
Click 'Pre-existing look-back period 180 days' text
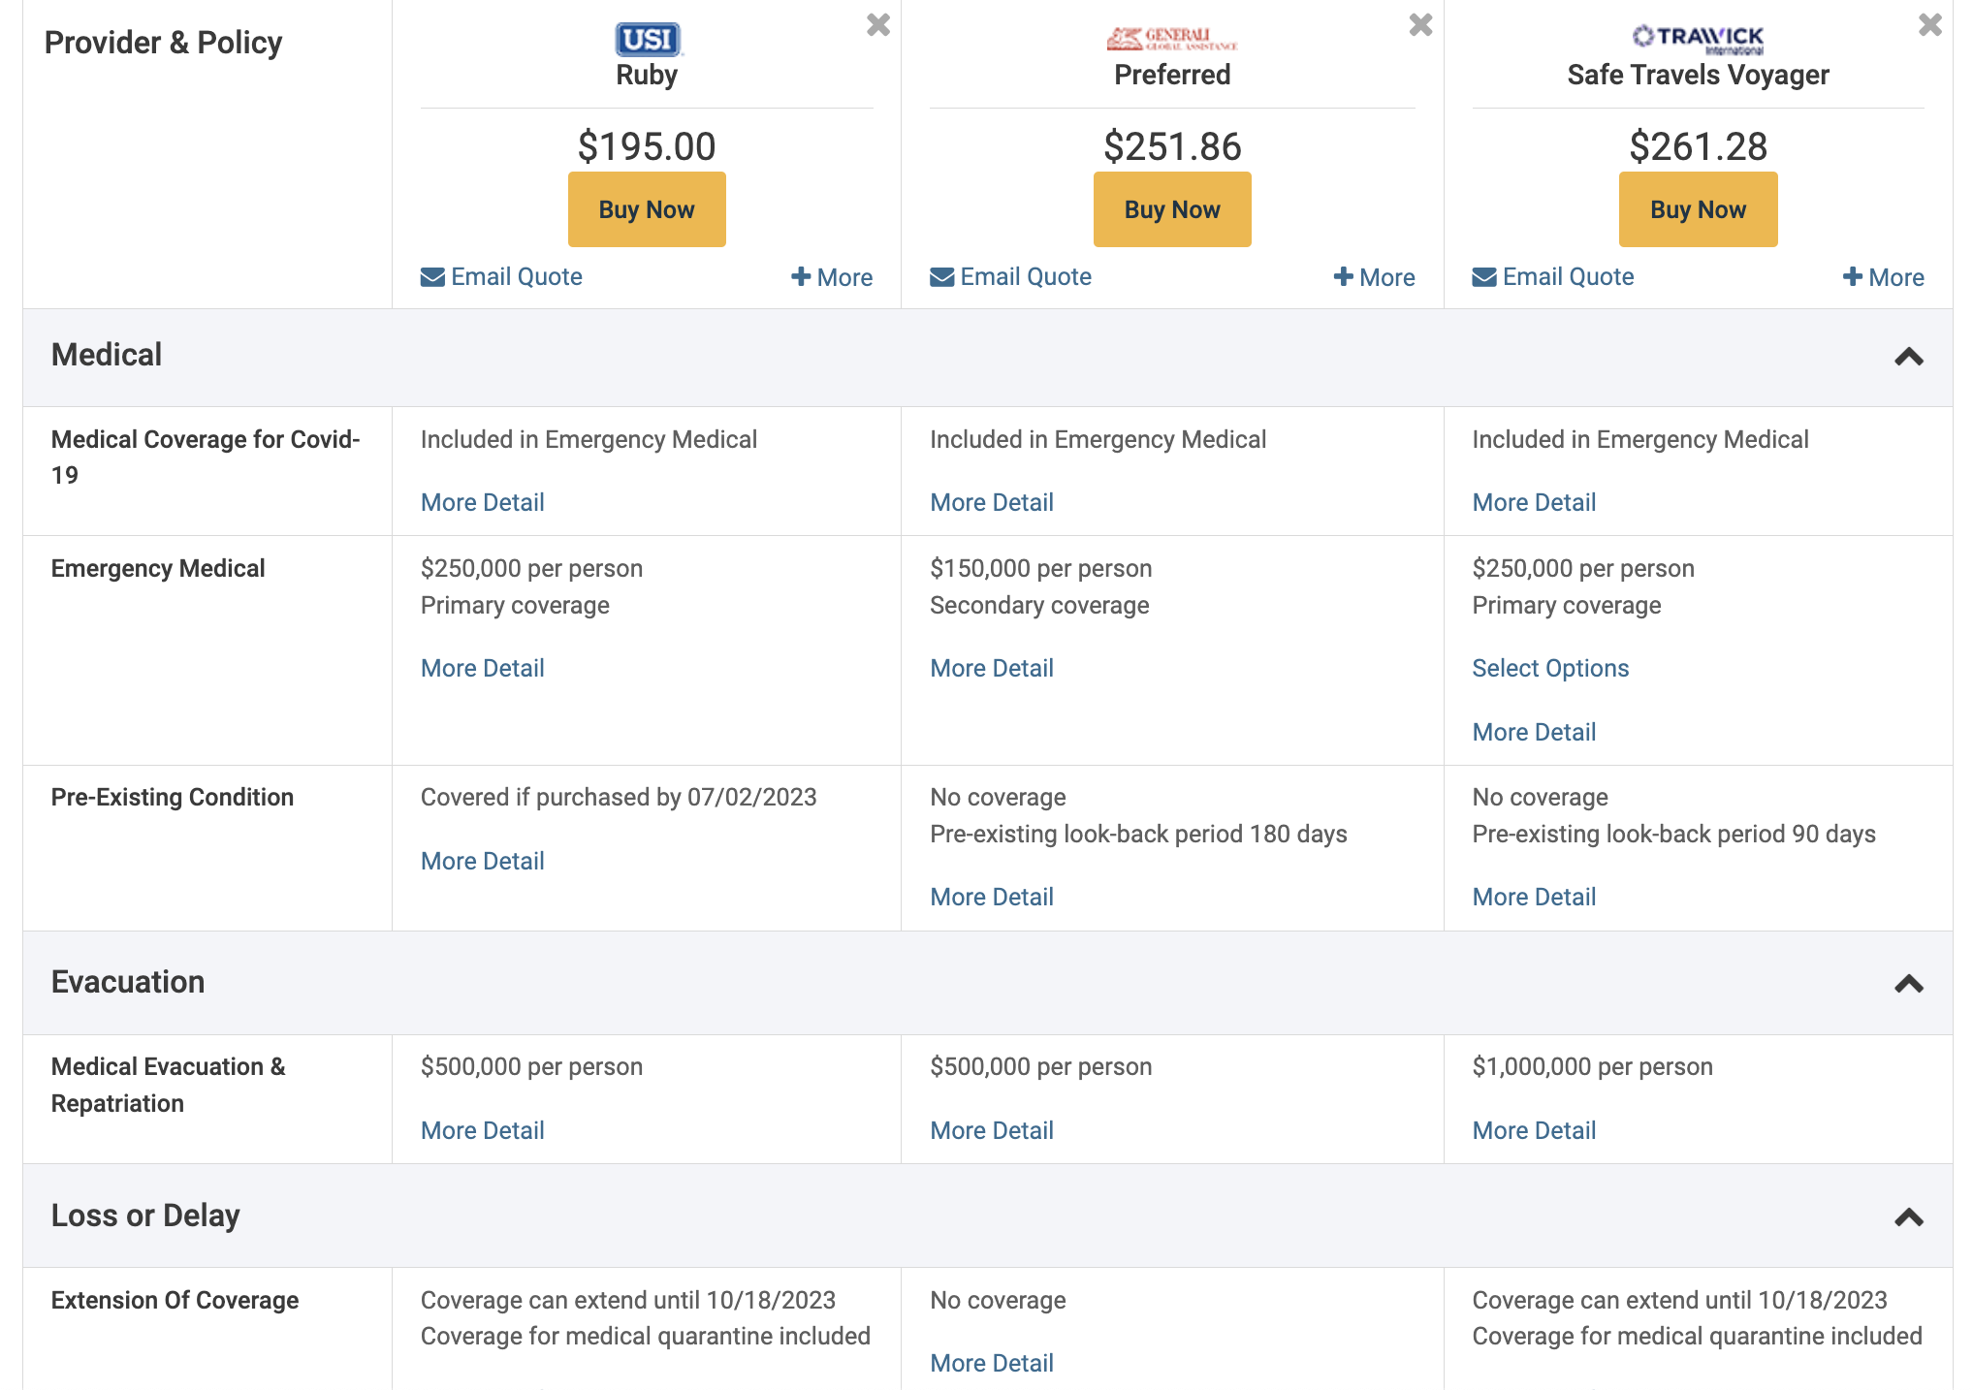pos(1138,834)
